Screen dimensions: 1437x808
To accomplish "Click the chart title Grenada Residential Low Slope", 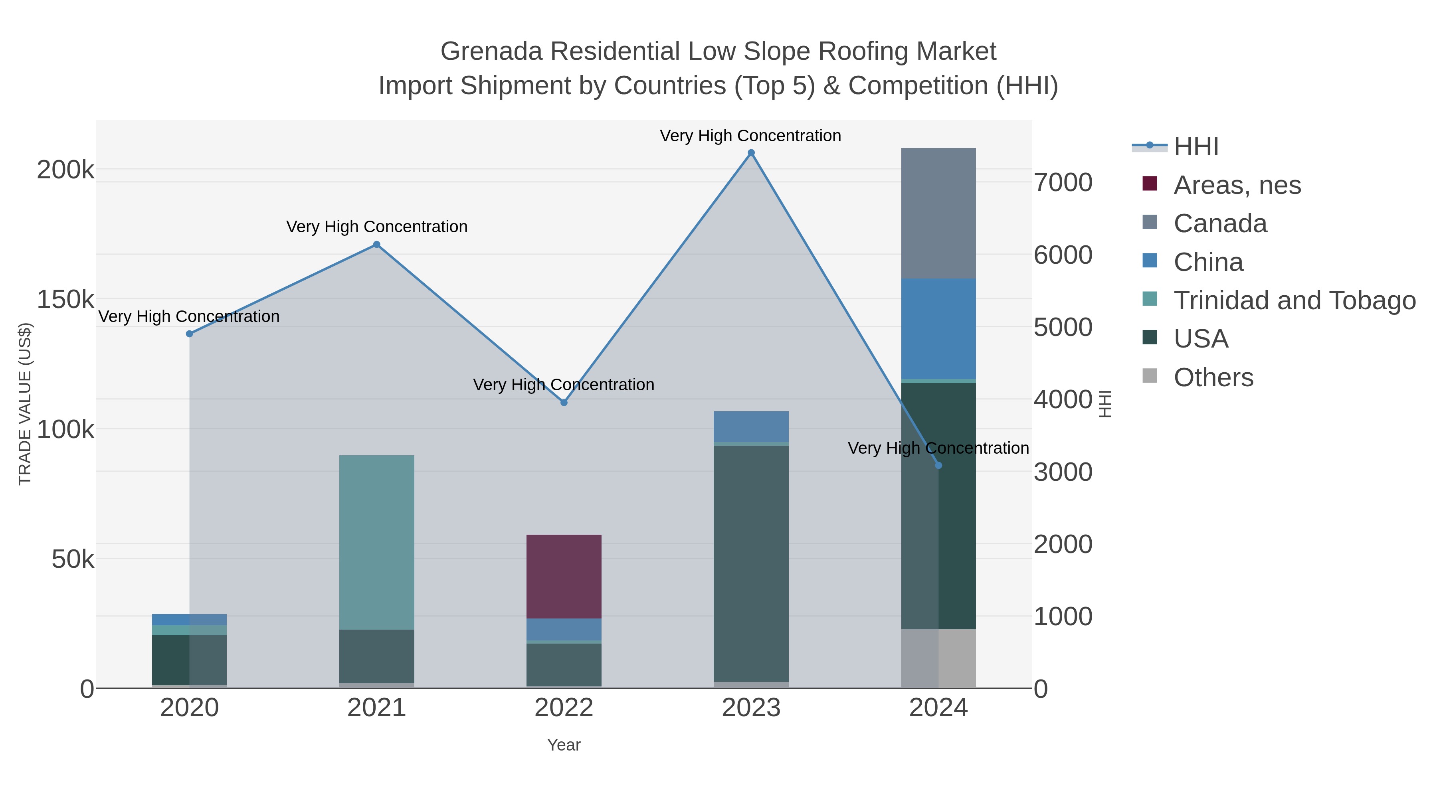I will tap(718, 51).
